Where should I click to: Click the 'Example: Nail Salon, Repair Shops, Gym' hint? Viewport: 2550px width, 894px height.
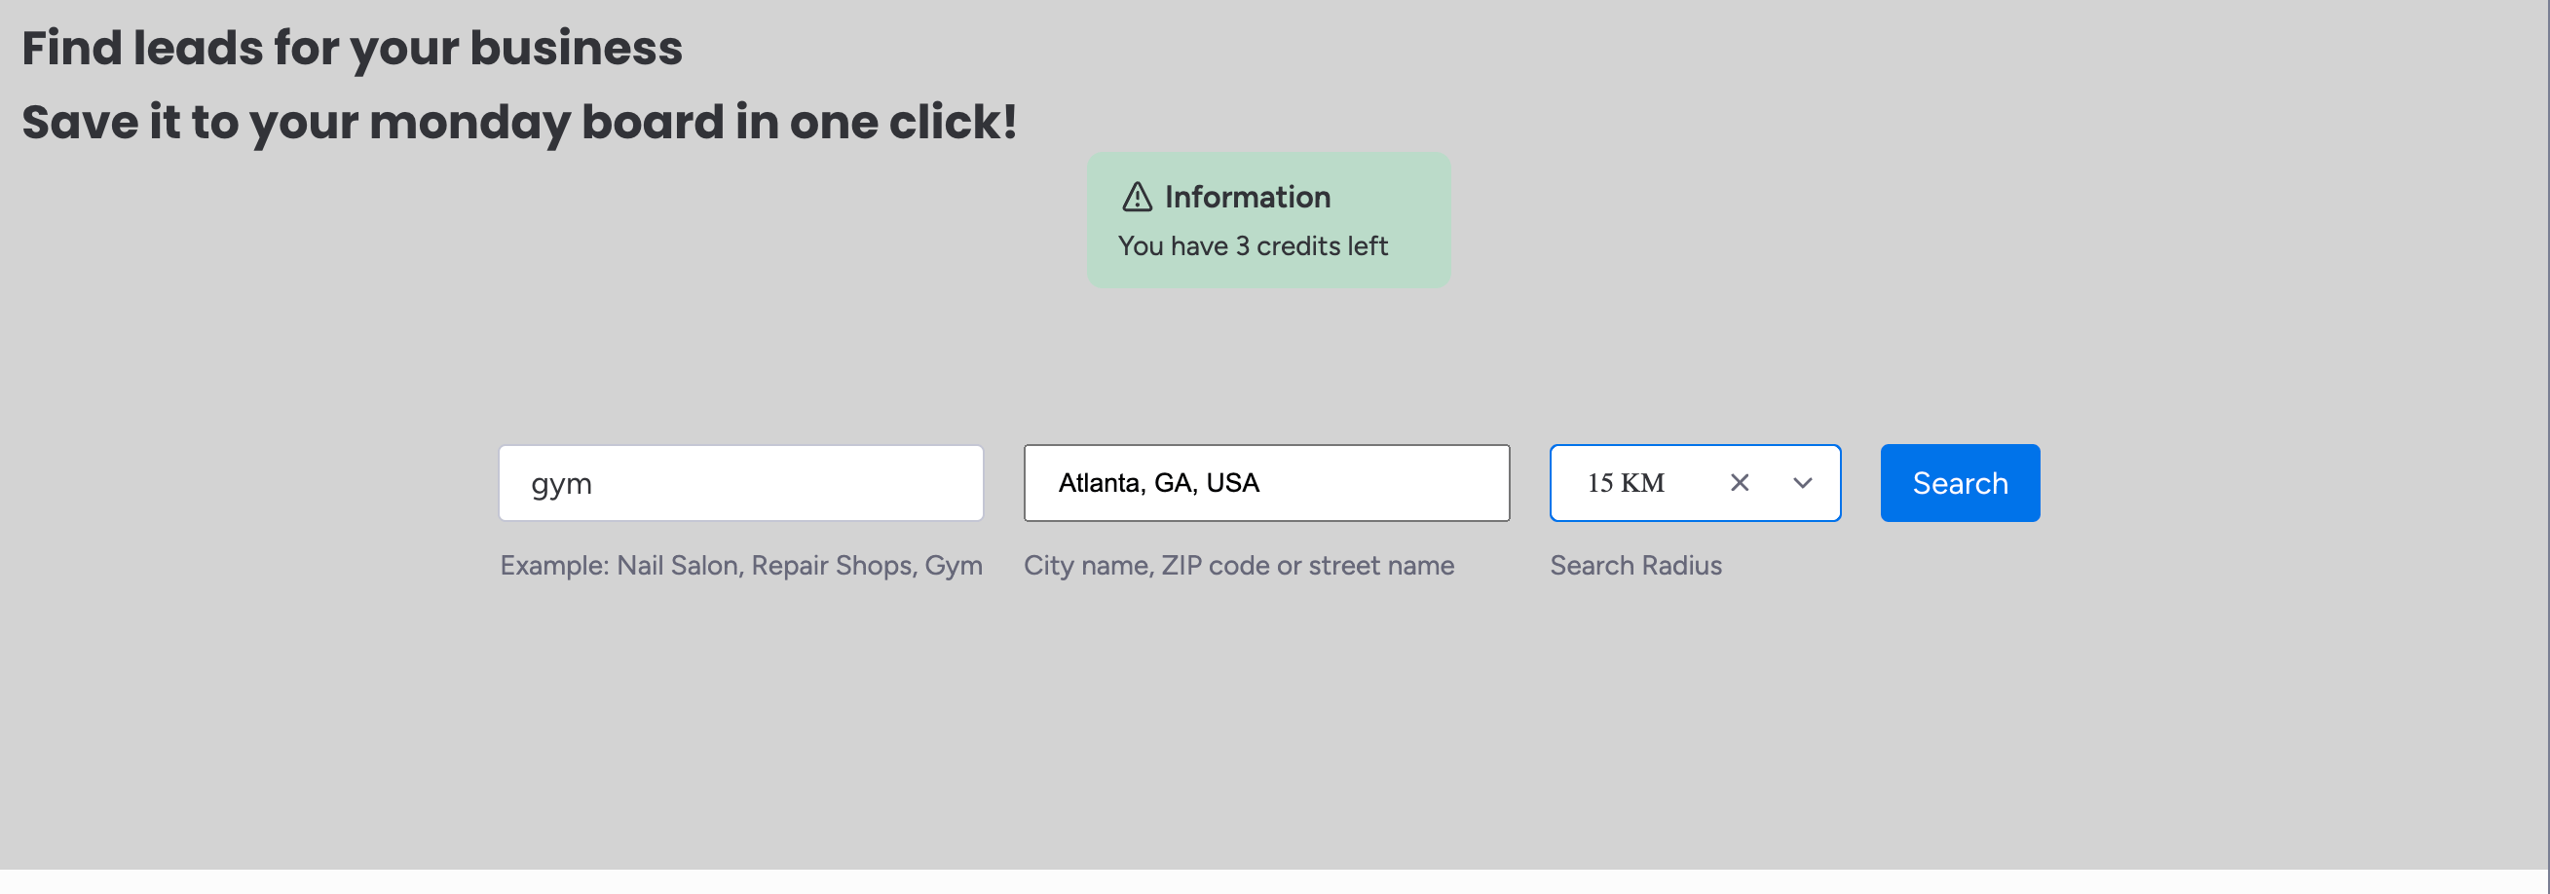tap(740, 565)
